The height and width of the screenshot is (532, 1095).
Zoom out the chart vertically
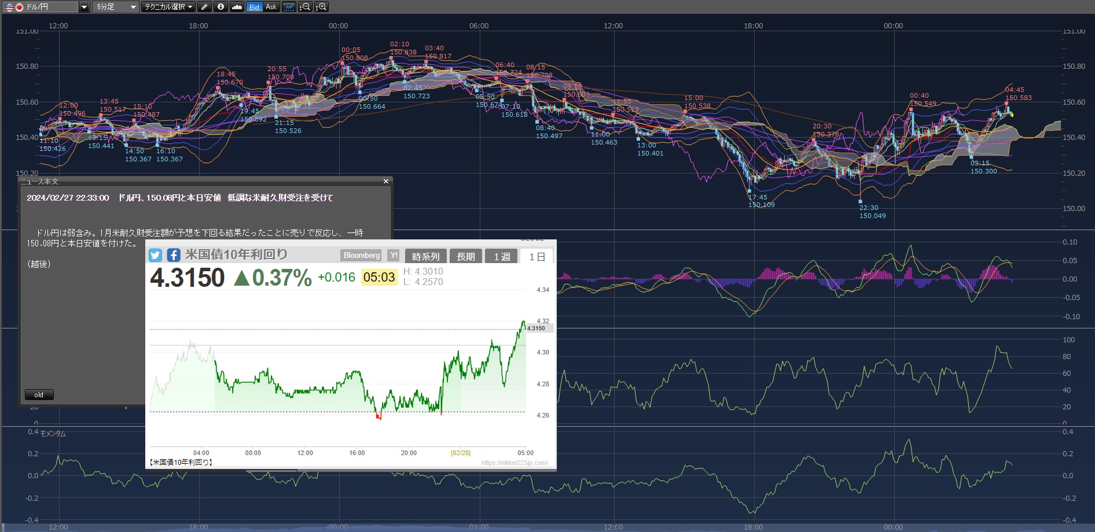tap(305, 7)
